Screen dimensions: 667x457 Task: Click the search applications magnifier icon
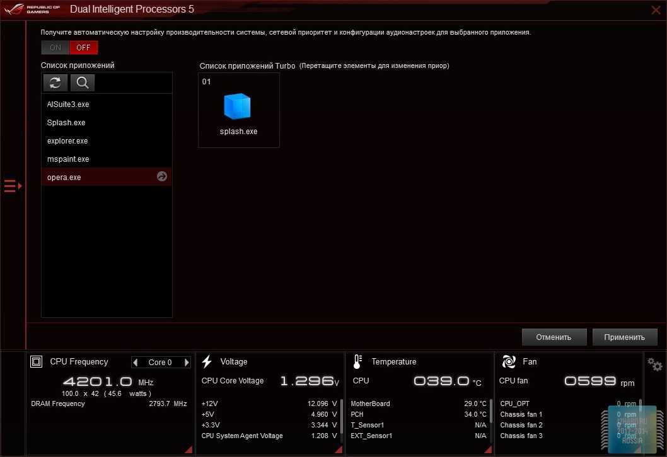coord(83,82)
